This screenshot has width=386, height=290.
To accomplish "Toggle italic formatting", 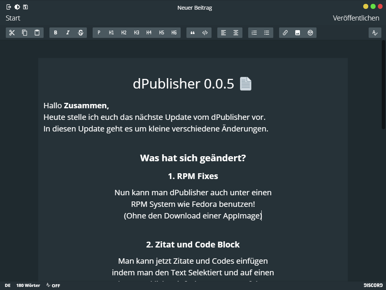I will pos(68,33).
